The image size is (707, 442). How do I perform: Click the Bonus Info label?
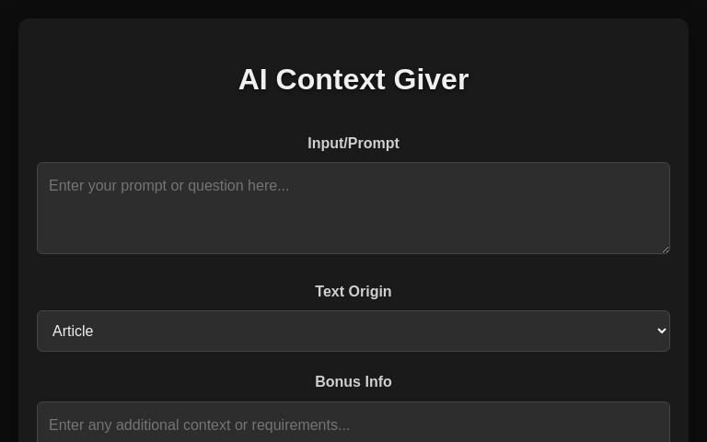(x=353, y=381)
